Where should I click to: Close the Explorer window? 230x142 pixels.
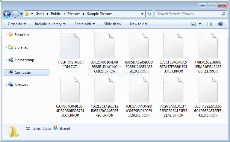click(x=223, y=6)
